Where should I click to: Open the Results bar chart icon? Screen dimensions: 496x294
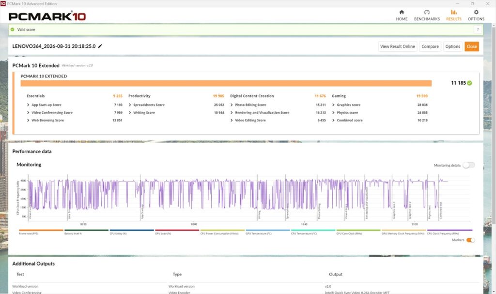pyautogui.click(x=453, y=12)
